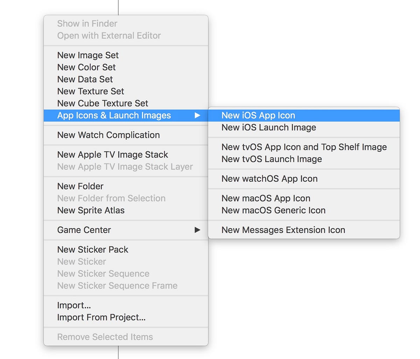
Task: Expand the Game Center submenu
Action: (x=84, y=230)
